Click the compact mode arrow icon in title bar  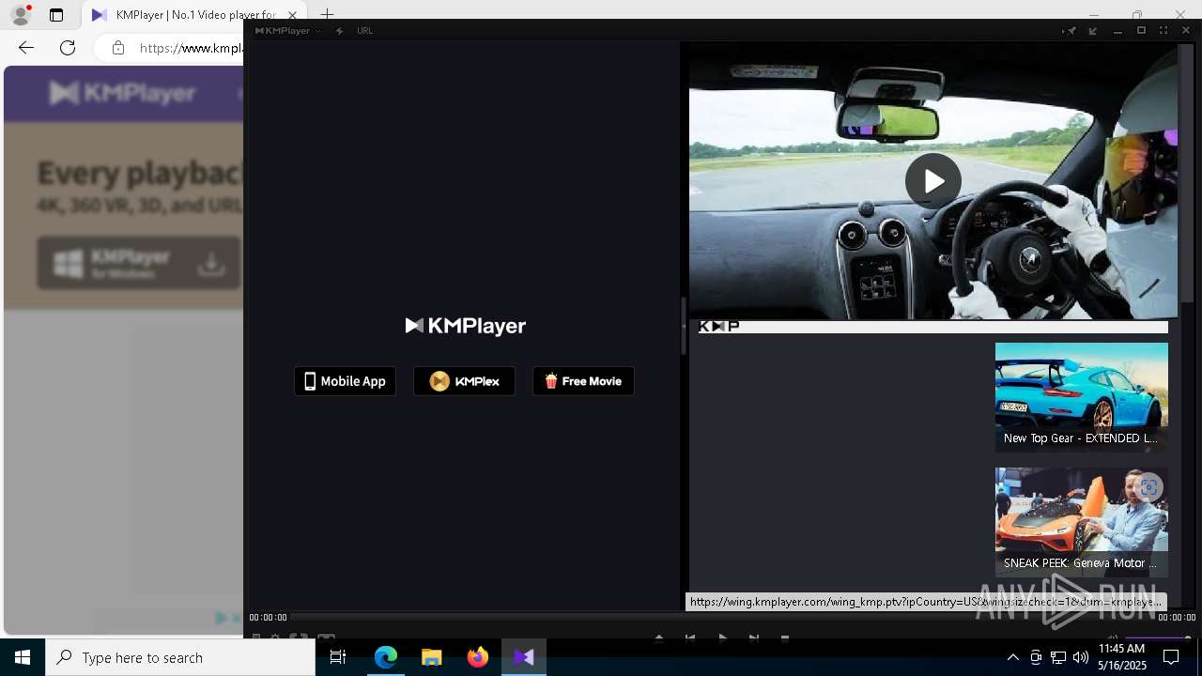[x=1093, y=31]
